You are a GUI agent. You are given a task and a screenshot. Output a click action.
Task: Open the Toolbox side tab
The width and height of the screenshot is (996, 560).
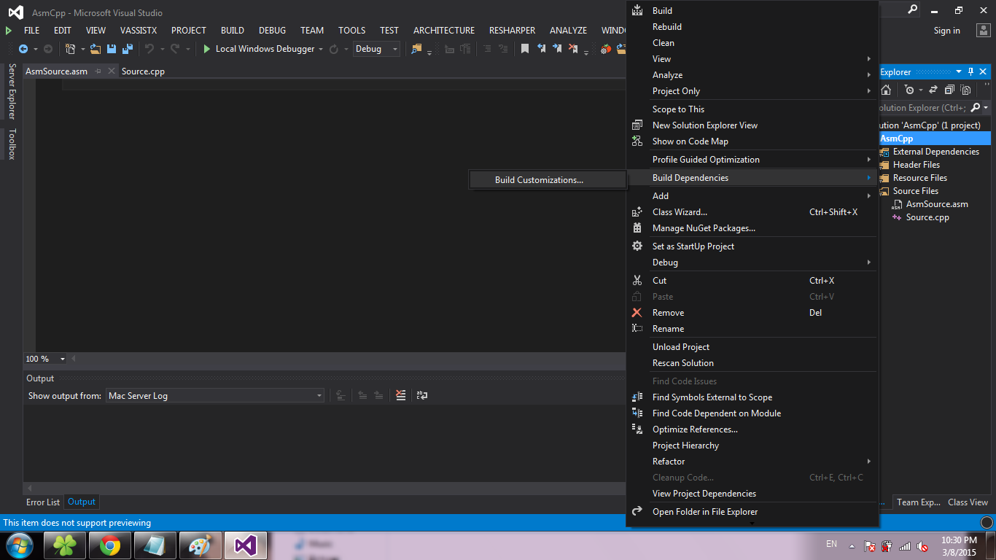pyautogui.click(x=12, y=144)
